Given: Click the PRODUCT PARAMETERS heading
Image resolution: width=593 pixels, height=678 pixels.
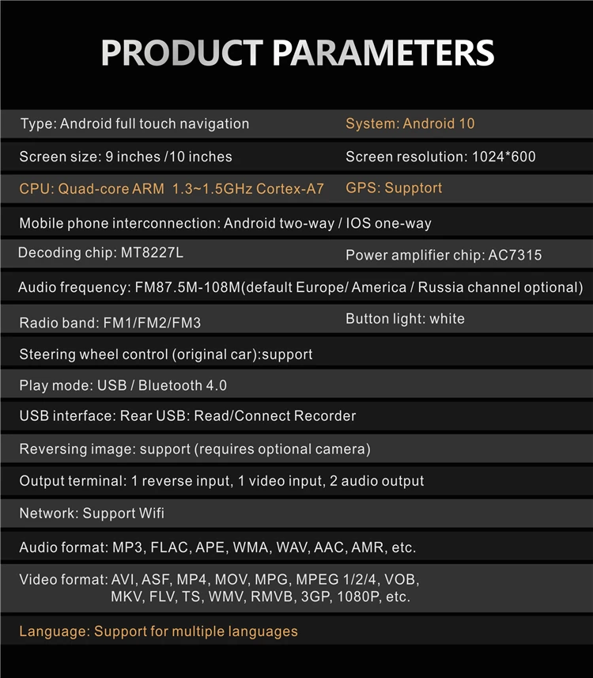Looking at the screenshot, I should tap(297, 52).
